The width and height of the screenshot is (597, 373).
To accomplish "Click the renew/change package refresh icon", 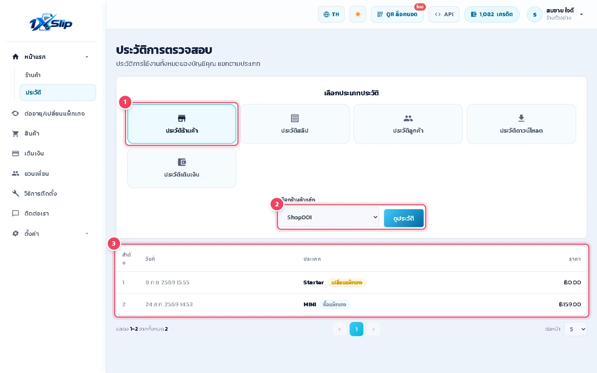I will [15, 113].
